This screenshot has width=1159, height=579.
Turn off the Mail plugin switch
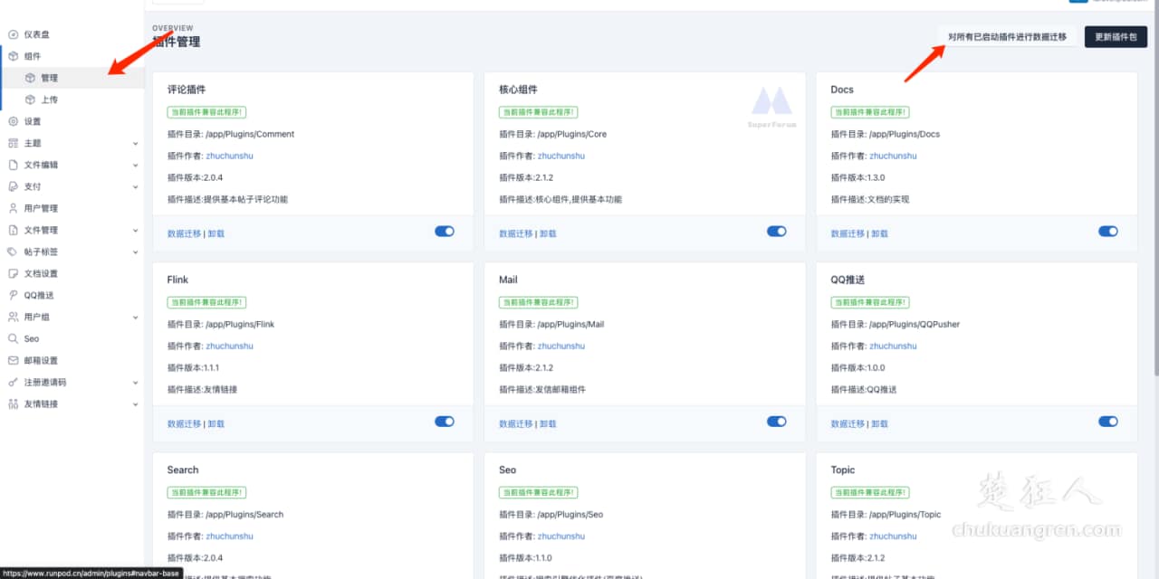coord(777,422)
